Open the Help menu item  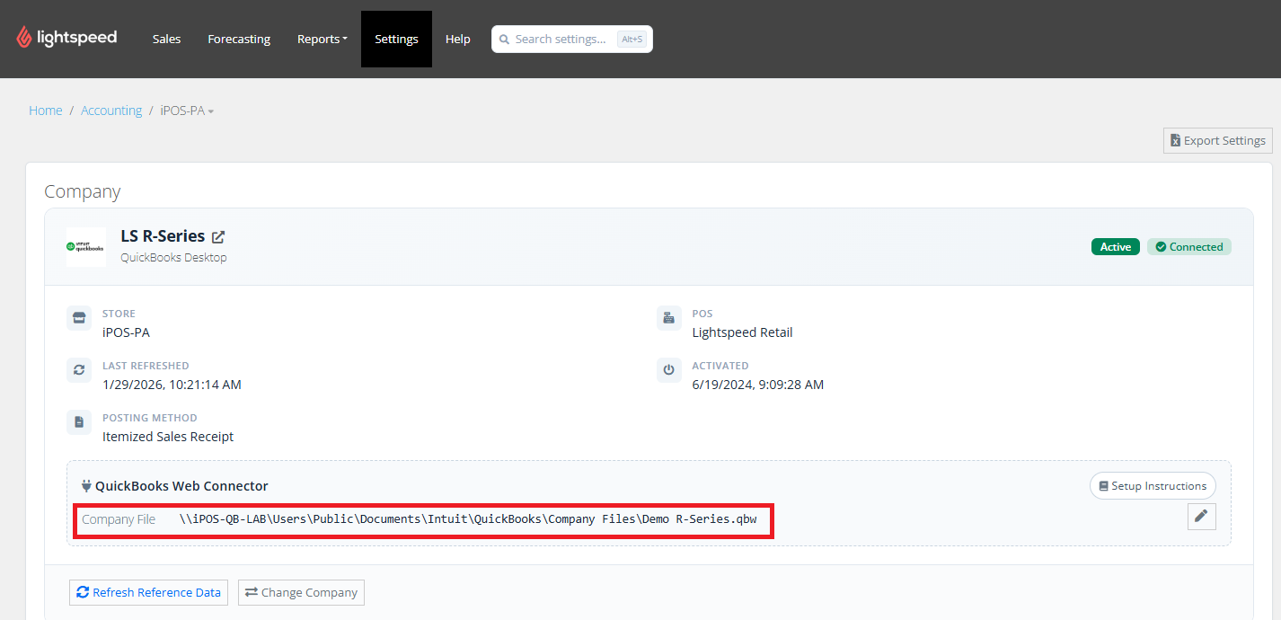pos(458,39)
